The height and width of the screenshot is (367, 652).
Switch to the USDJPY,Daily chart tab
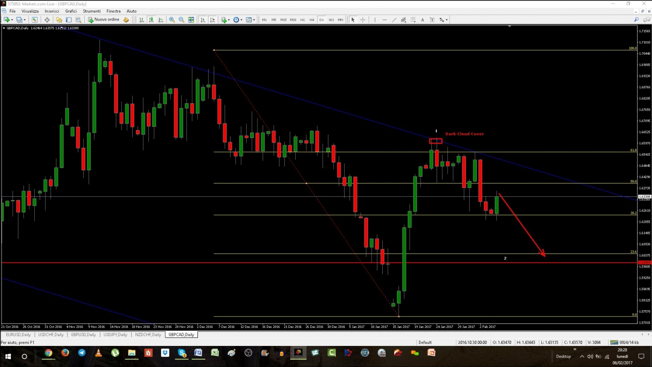[x=115, y=335]
